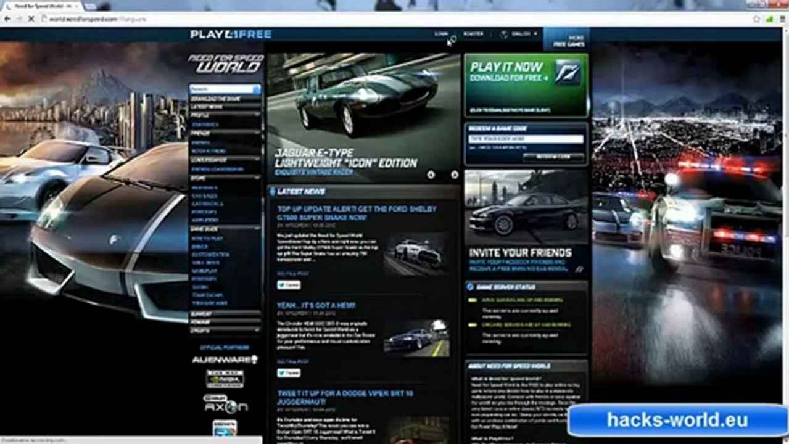Expand the Friends sidebar section

click(225, 133)
